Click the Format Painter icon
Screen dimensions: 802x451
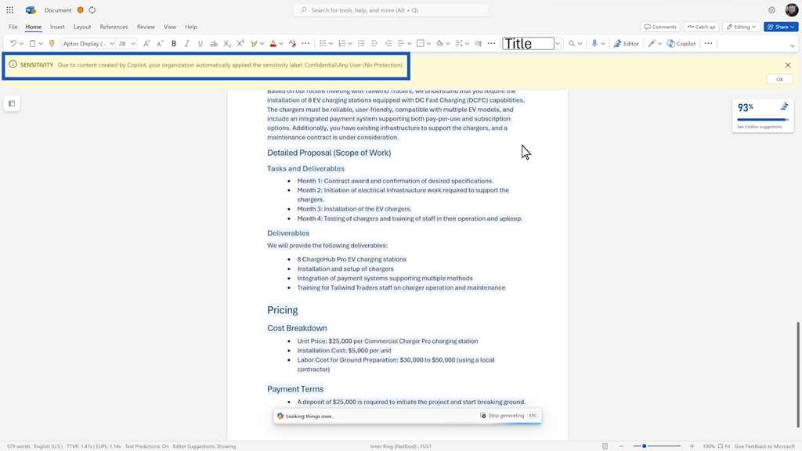52,44
